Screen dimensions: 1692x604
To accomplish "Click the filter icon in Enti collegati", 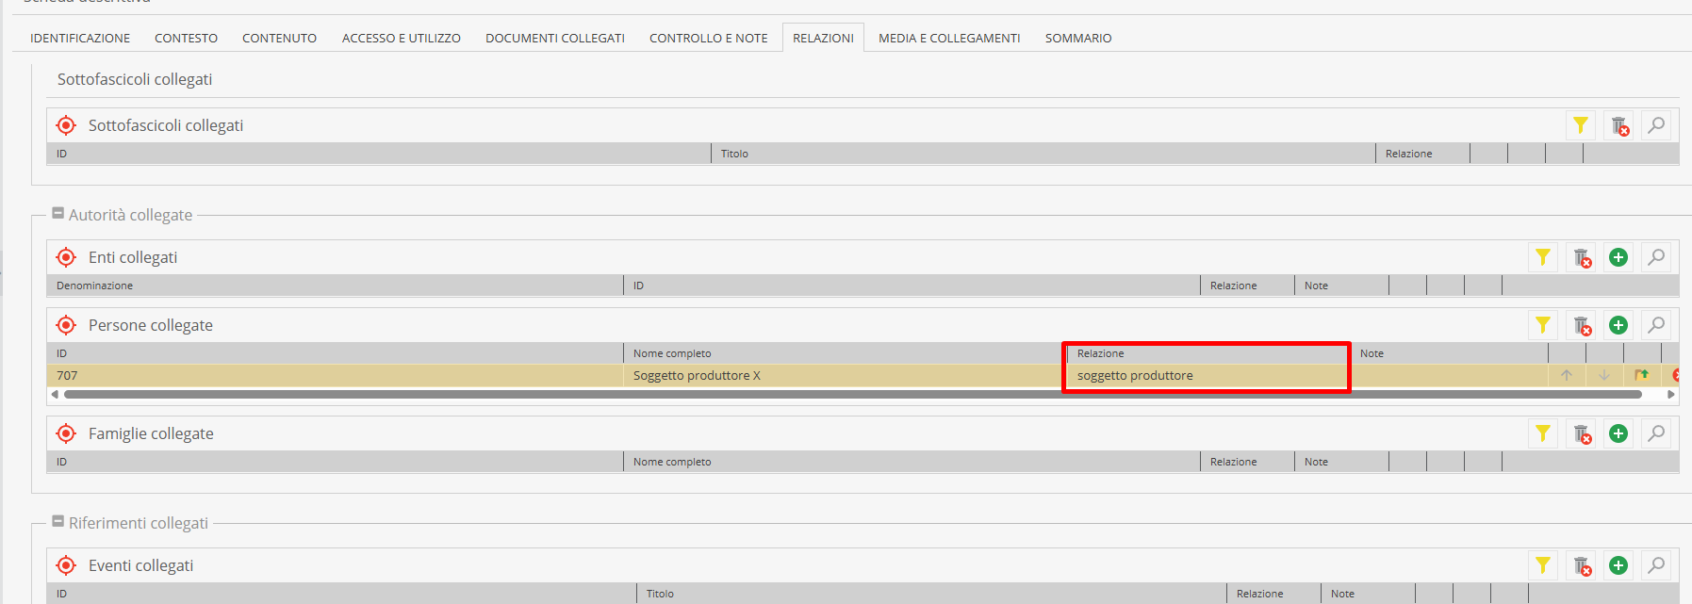I will [x=1542, y=257].
